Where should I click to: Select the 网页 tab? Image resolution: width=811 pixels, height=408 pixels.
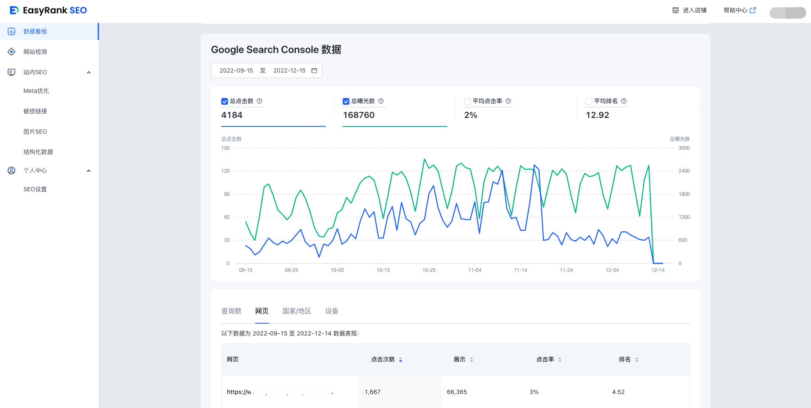[x=262, y=311]
